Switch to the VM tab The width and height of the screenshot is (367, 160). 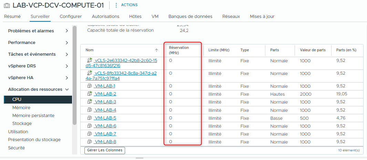click(155, 17)
